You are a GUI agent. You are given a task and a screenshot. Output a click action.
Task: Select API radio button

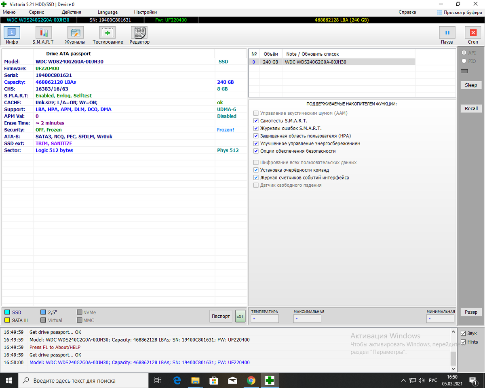(464, 53)
